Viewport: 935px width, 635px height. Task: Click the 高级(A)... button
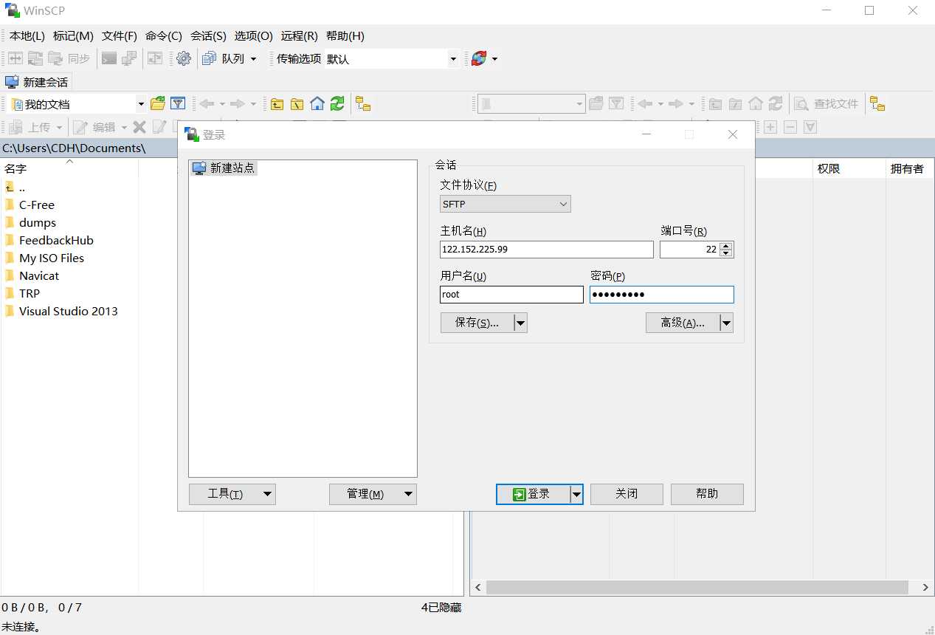[683, 323]
